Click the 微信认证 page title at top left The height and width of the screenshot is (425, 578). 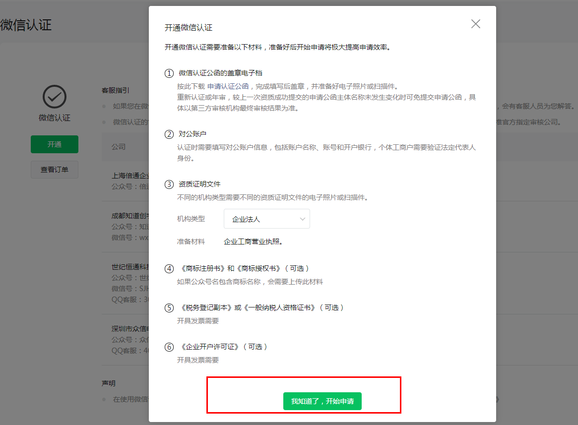coord(26,25)
